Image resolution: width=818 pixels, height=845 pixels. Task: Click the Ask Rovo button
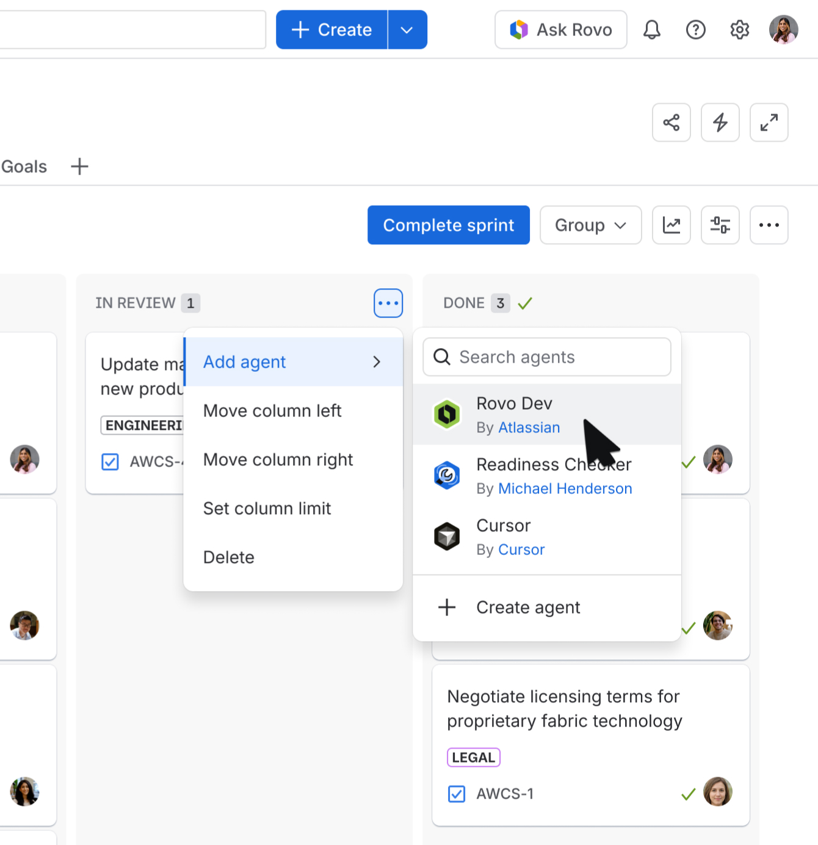click(x=561, y=29)
